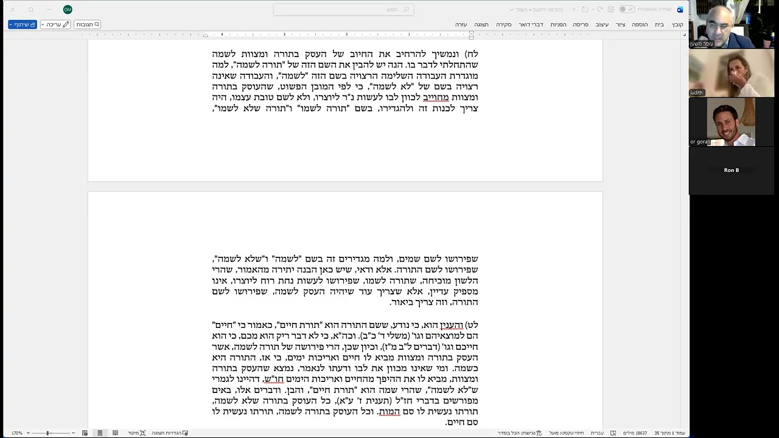779x438 pixels.
Task: Click the underlined word המות in the last paragraph
Action: (x=389, y=412)
